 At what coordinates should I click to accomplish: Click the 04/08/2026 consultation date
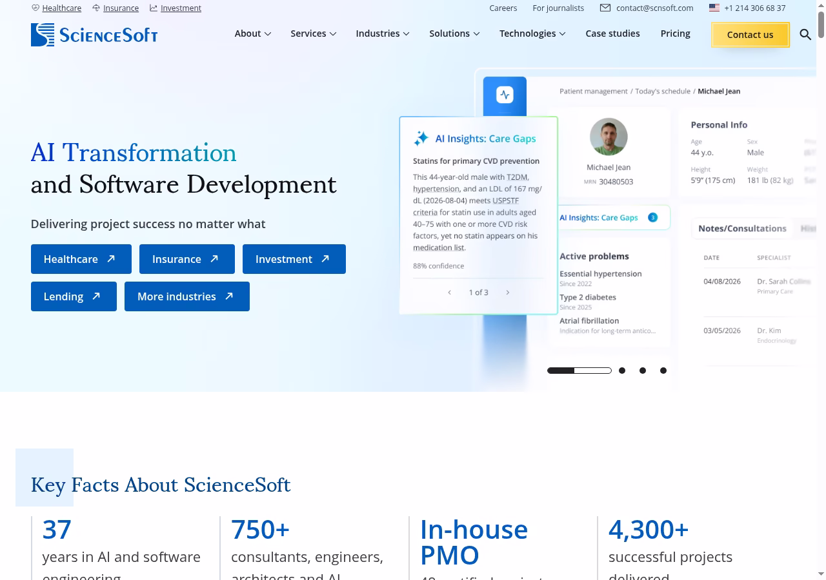(722, 282)
